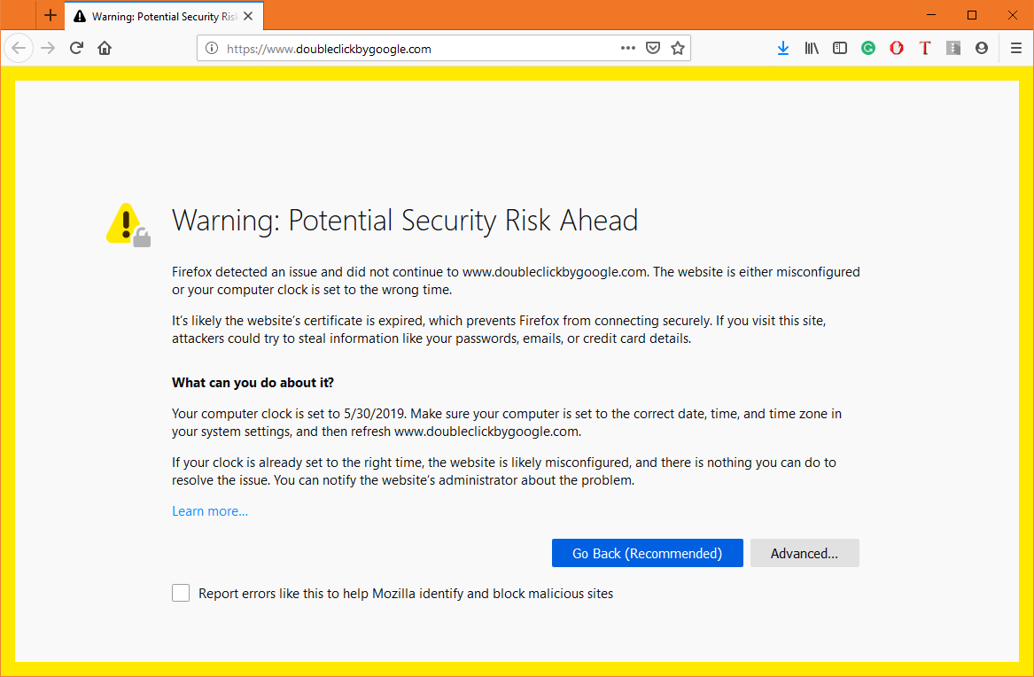Viewport: 1034px width, 677px height.
Task: Open the Firefox hamburger menu
Action: click(x=1015, y=48)
